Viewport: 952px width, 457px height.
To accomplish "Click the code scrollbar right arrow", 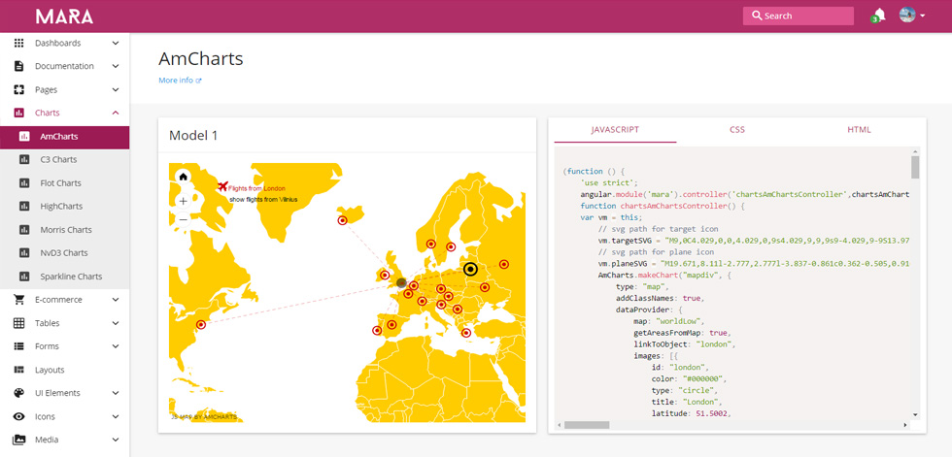I will coord(905,426).
